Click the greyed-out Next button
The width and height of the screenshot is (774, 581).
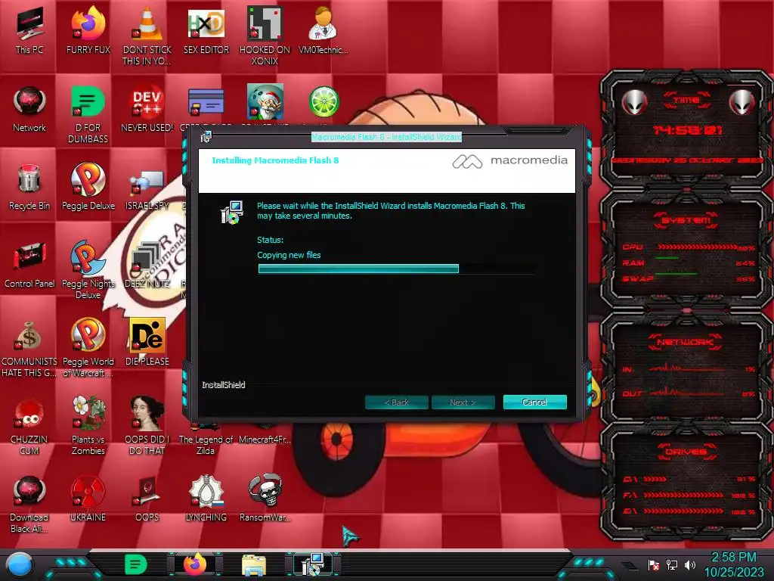click(463, 402)
